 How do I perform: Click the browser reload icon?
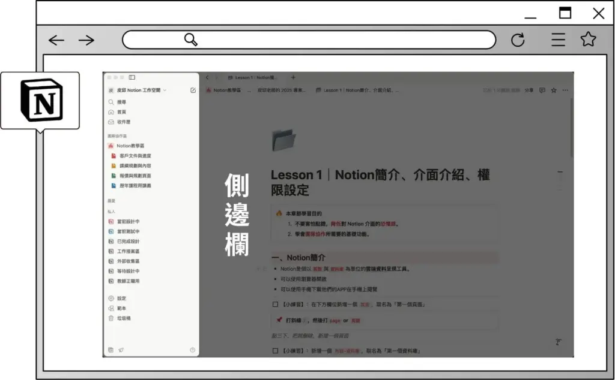518,40
